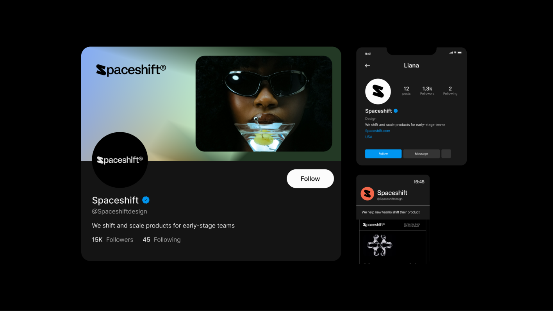Open the small square more-options button

pos(446,154)
